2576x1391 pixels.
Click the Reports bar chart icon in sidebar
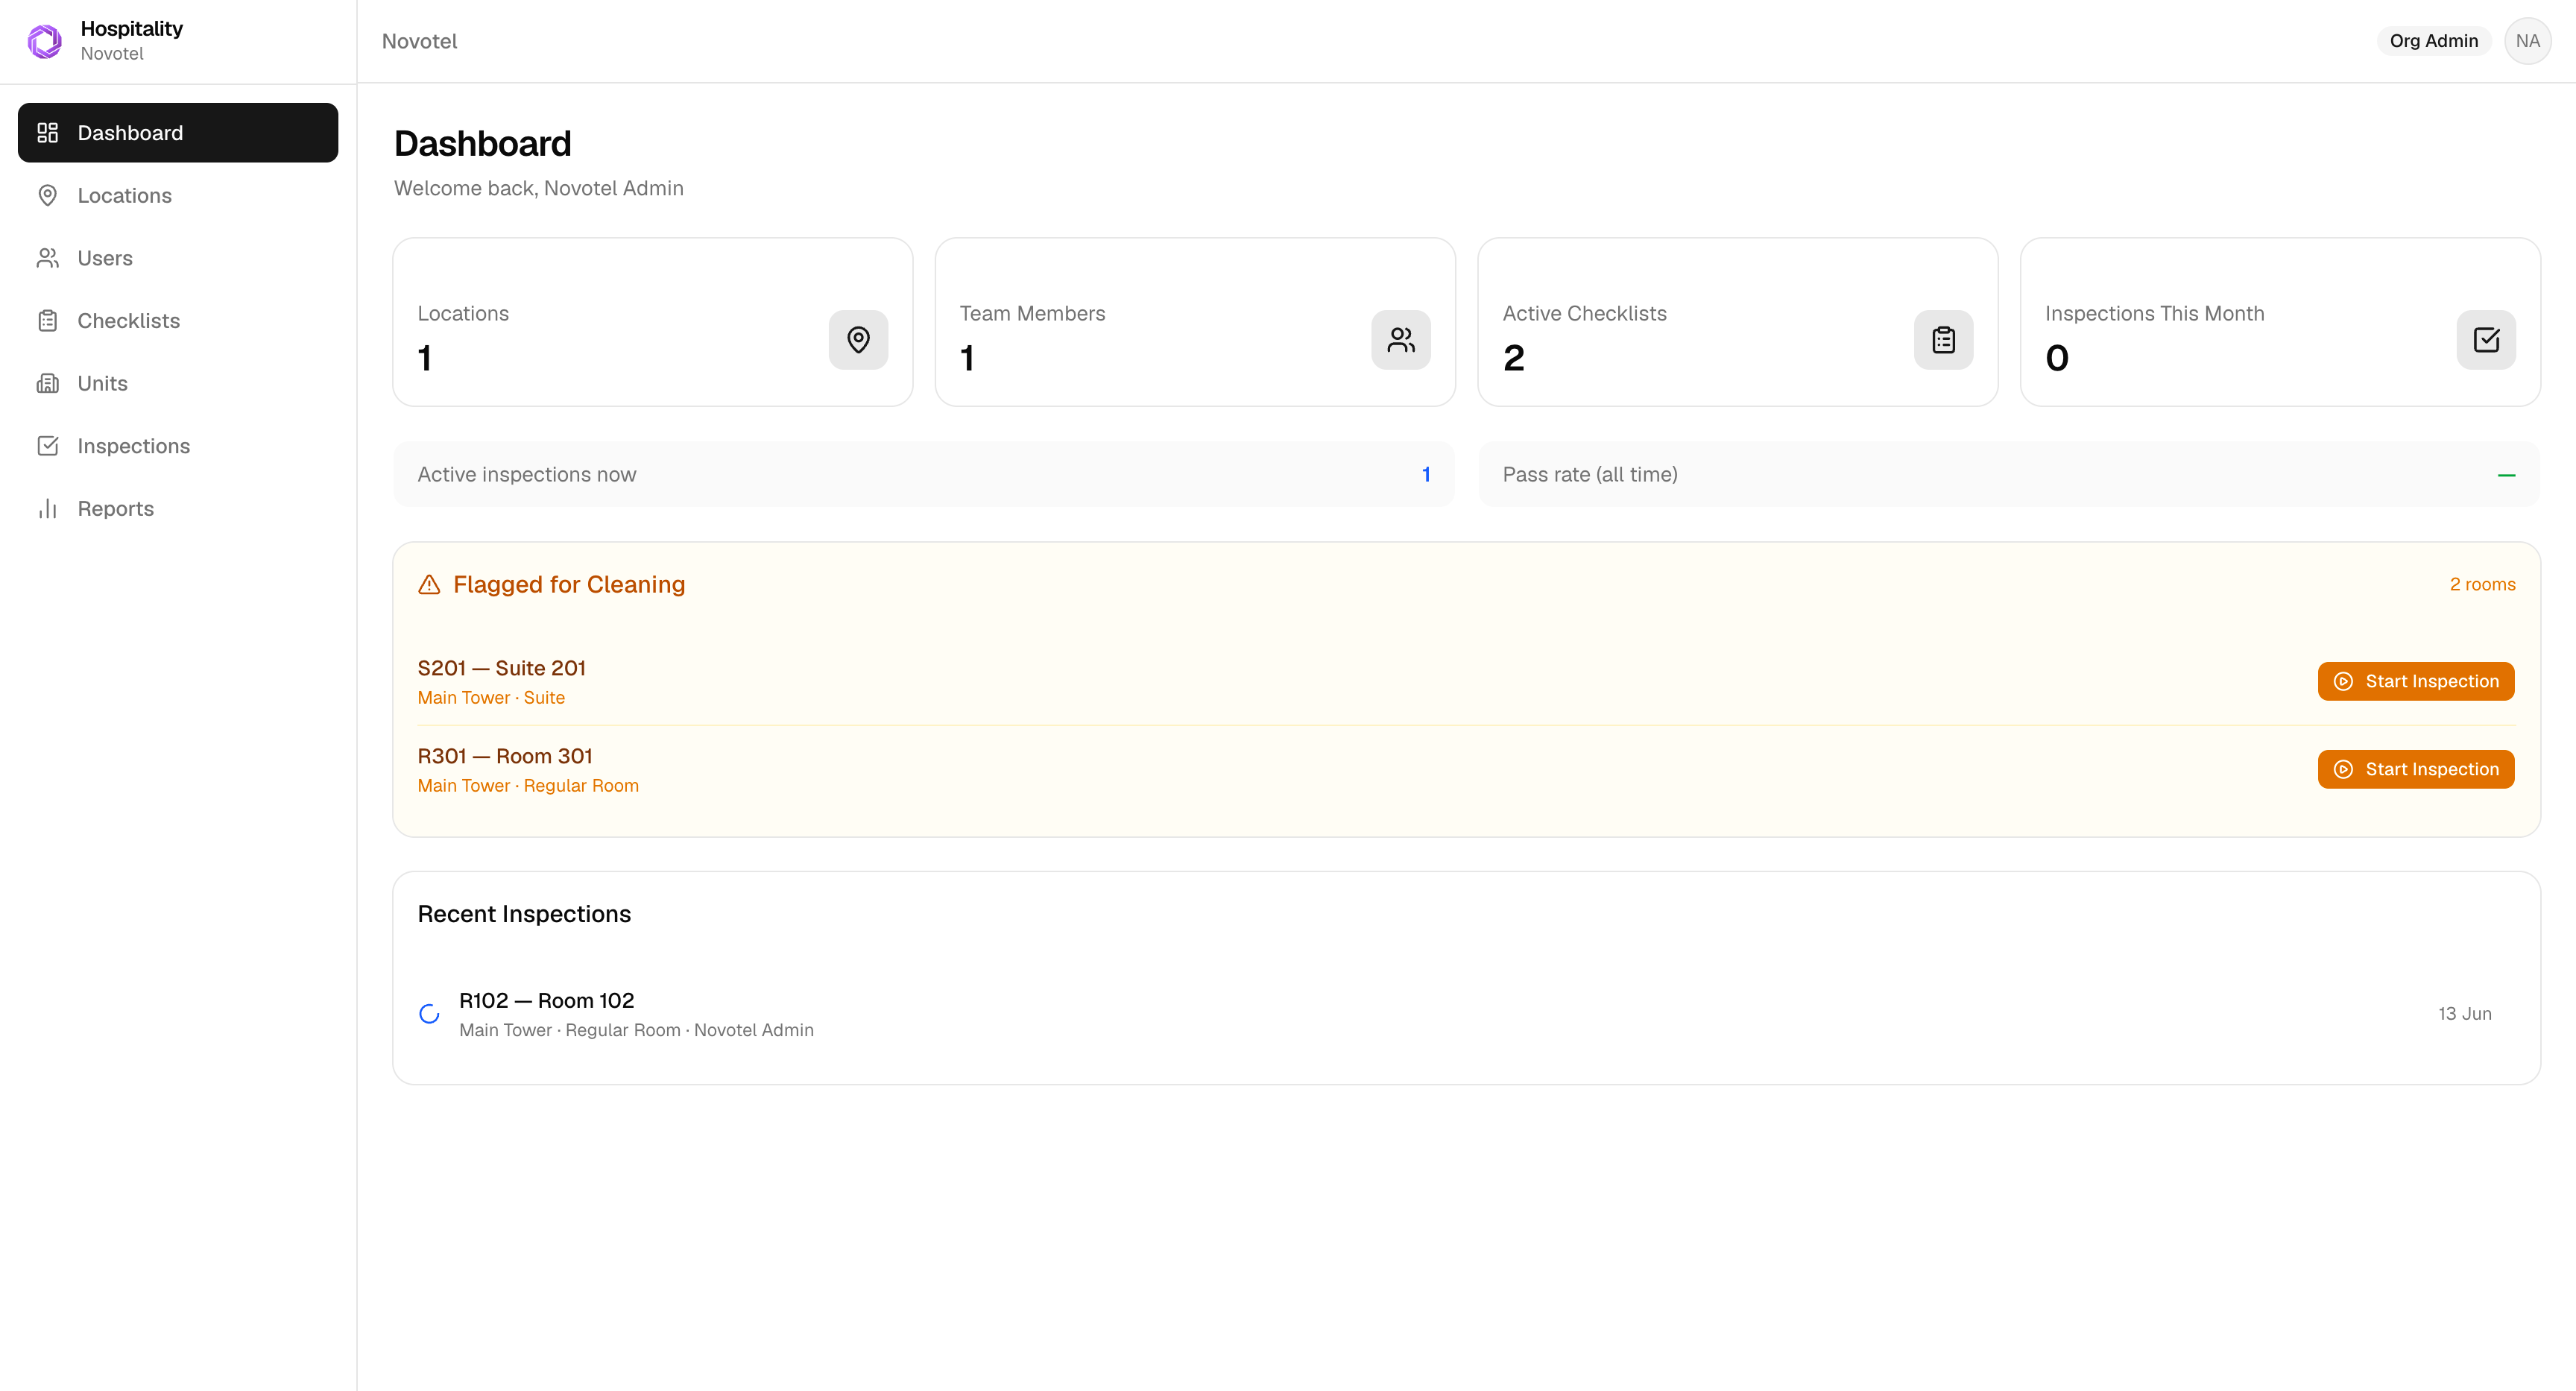(48, 509)
